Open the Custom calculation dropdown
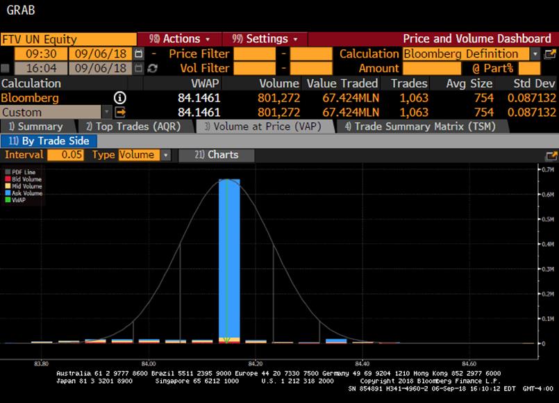 pyautogui.click(x=106, y=112)
